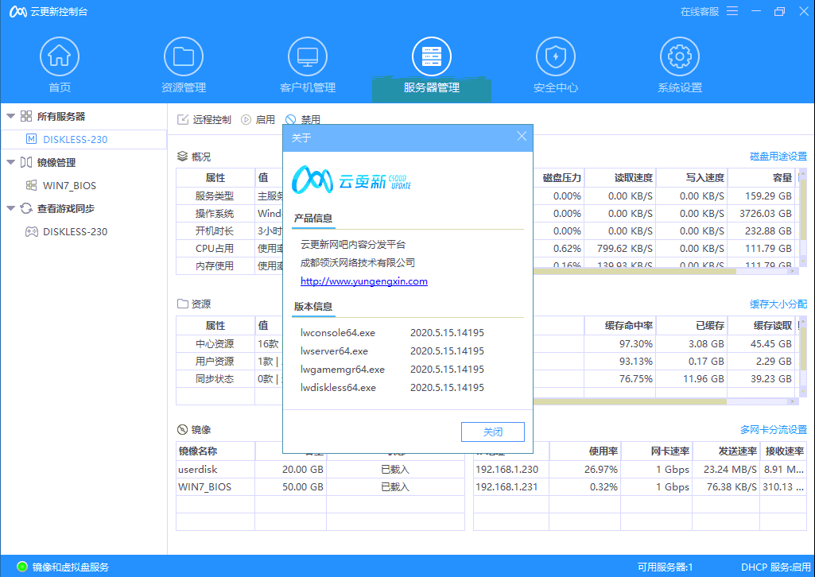Click DHCP 服务 status text
The width and height of the screenshot is (815, 577).
click(x=775, y=567)
